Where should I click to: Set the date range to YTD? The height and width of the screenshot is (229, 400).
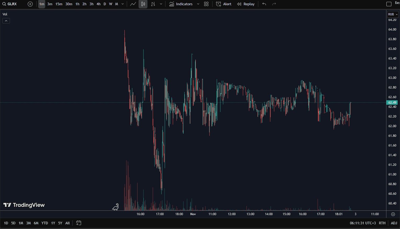pos(45,223)
